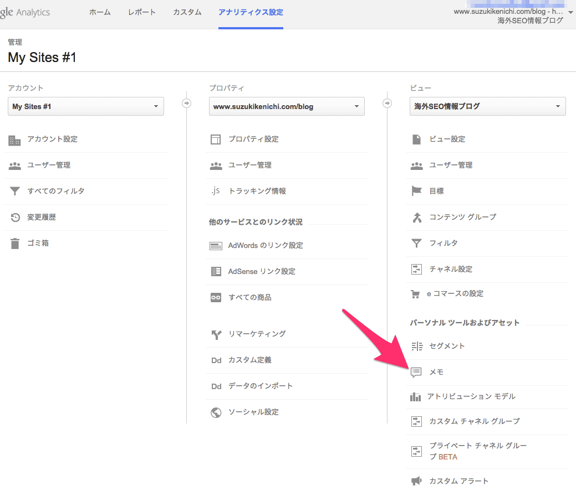The width and height of the screenshot is (576, 491).
Task: Click the speech bubble メモ icon
Action: (x=416, y=373)
